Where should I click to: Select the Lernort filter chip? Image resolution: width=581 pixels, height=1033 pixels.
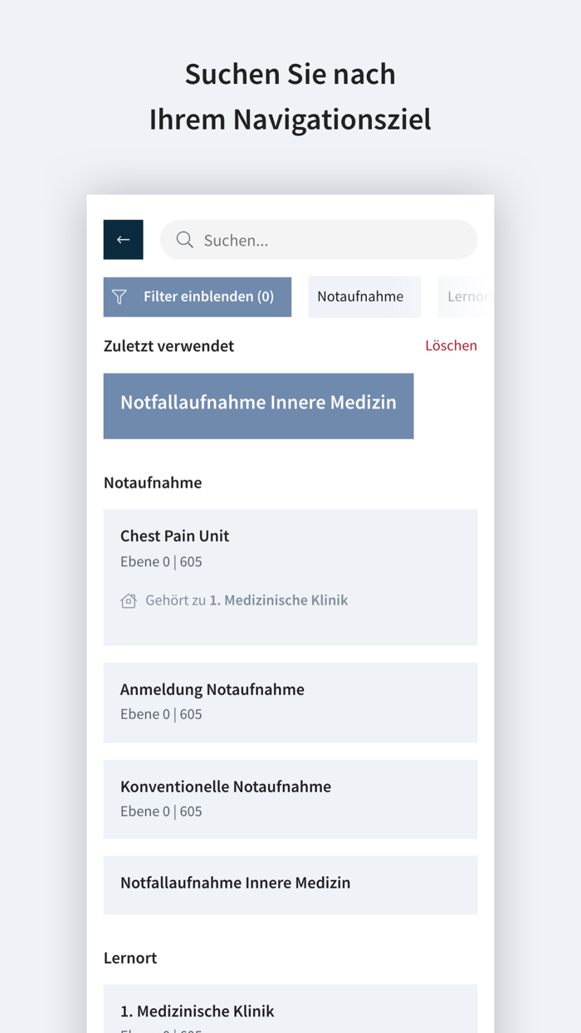point(469,296)
